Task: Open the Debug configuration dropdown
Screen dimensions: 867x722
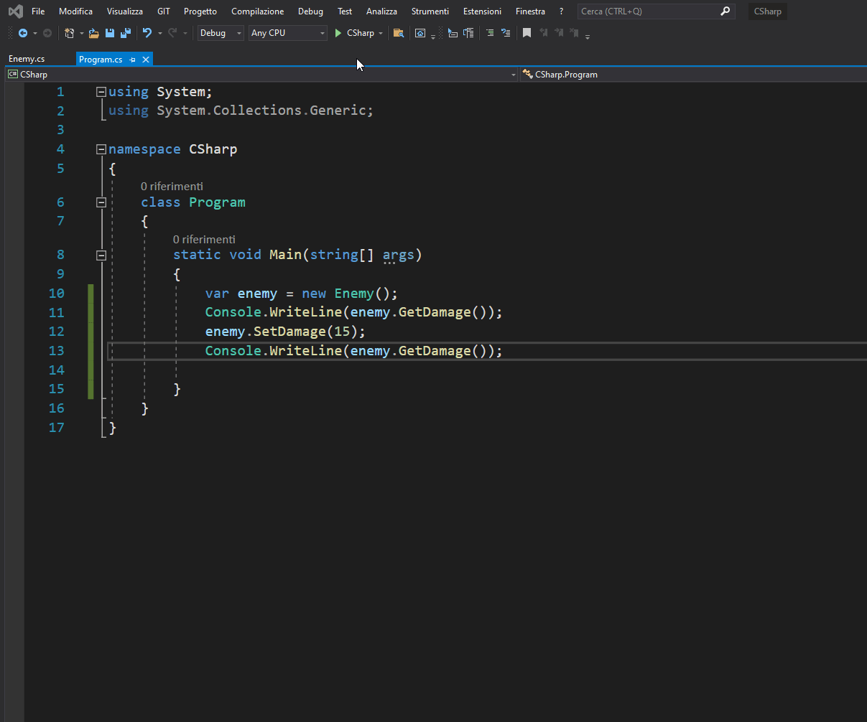Action: [x=221, y=33]
